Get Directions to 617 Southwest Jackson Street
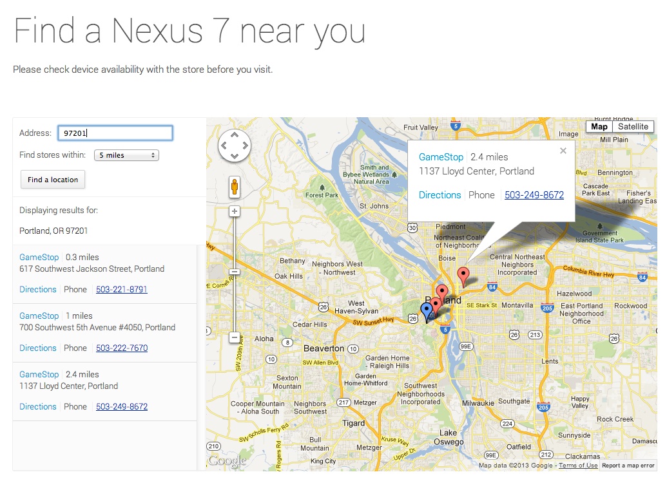 point(38,289)
